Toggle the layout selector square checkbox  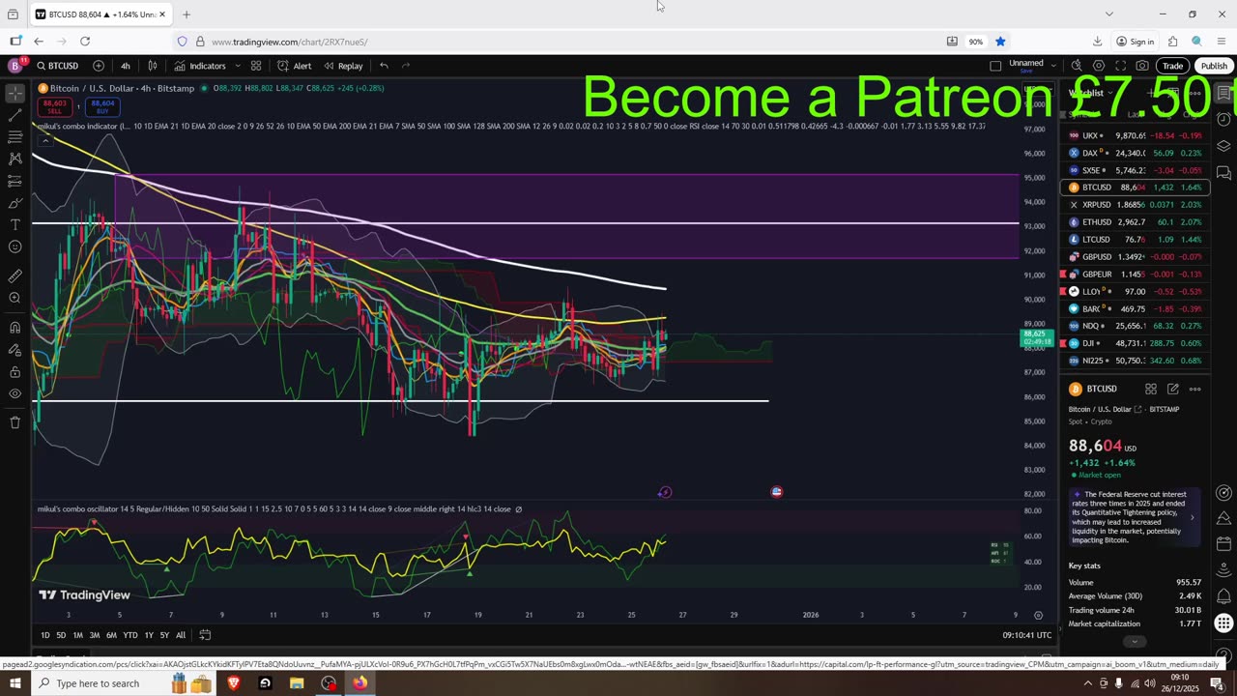click(995, 66)
